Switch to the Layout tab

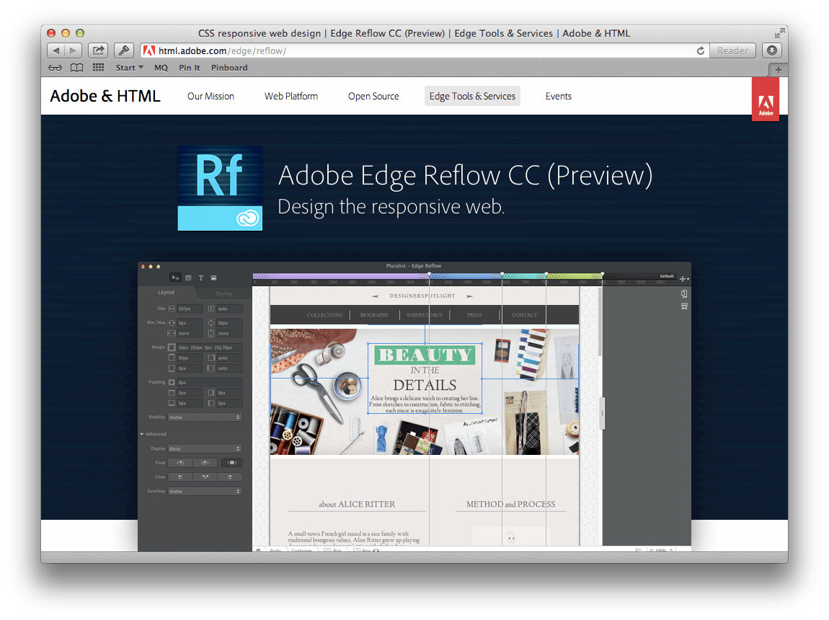[166, 292]
